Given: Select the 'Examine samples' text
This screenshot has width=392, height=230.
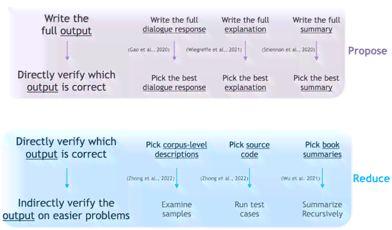Looking at the screenshot, I should (176, 209).
